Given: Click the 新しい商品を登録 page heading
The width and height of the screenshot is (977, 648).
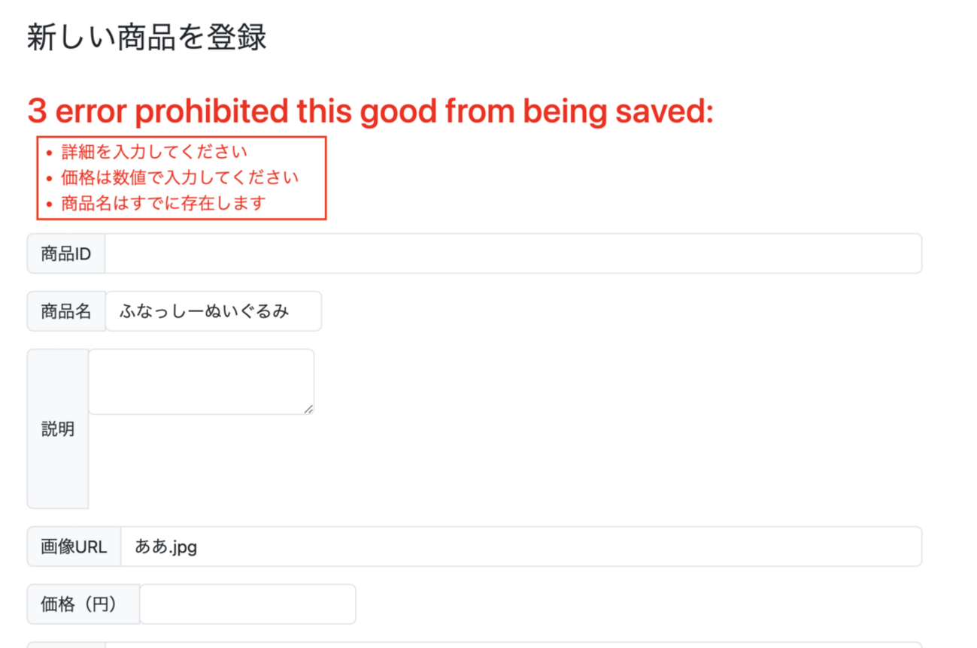Looking at the screenshot, I should 147,38.
